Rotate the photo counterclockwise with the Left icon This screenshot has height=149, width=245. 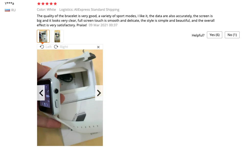[x=42, y=47]
